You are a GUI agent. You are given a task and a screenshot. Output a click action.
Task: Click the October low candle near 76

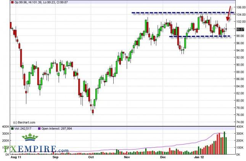pyautogui.click(x=93, y=111)
